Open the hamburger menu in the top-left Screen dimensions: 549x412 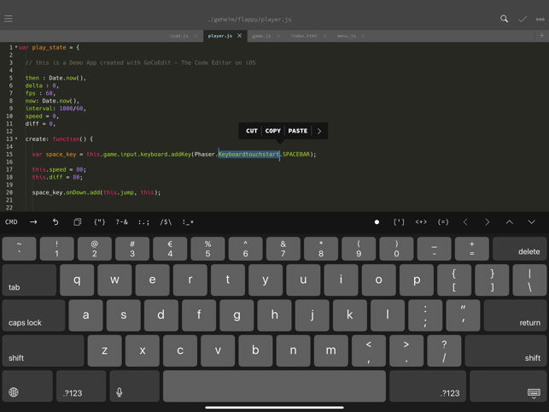click(x=9, y=19)
